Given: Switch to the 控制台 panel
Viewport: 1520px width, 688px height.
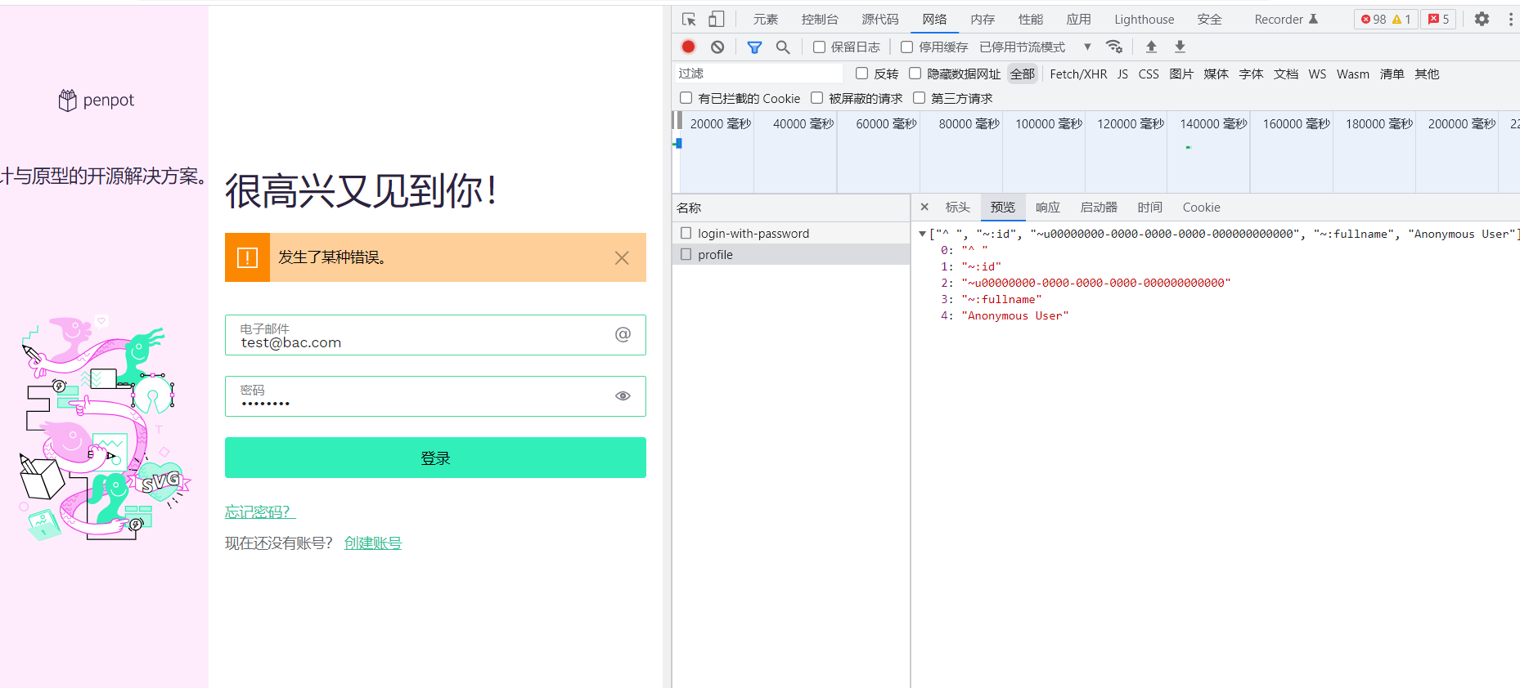Looking at the screenshot, I should point(820,19).
